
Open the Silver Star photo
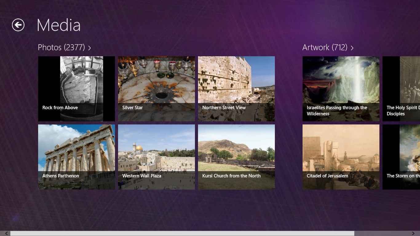click(x=157, y=89)
